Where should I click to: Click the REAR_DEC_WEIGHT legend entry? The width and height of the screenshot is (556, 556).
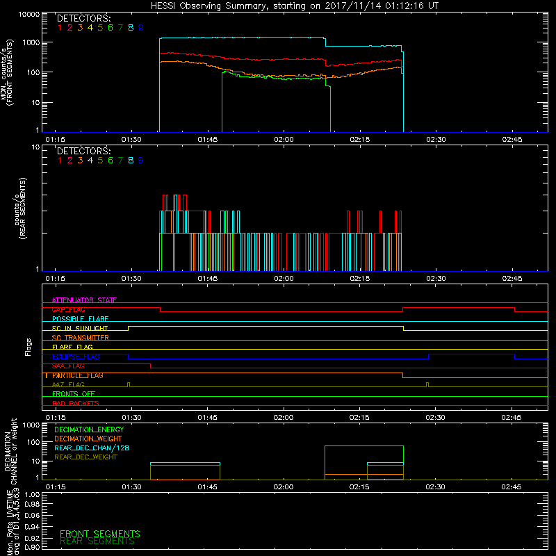tap(85, 457)
